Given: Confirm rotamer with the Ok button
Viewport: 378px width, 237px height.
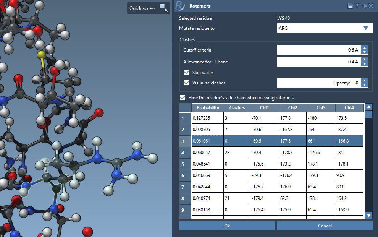Looking at the screenshot, I should pyautogui.click(x=227, y=226).
